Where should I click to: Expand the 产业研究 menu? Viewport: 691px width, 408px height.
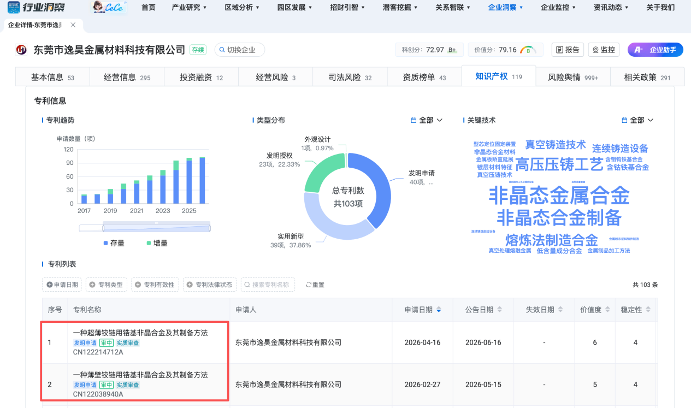pos(189,8)
